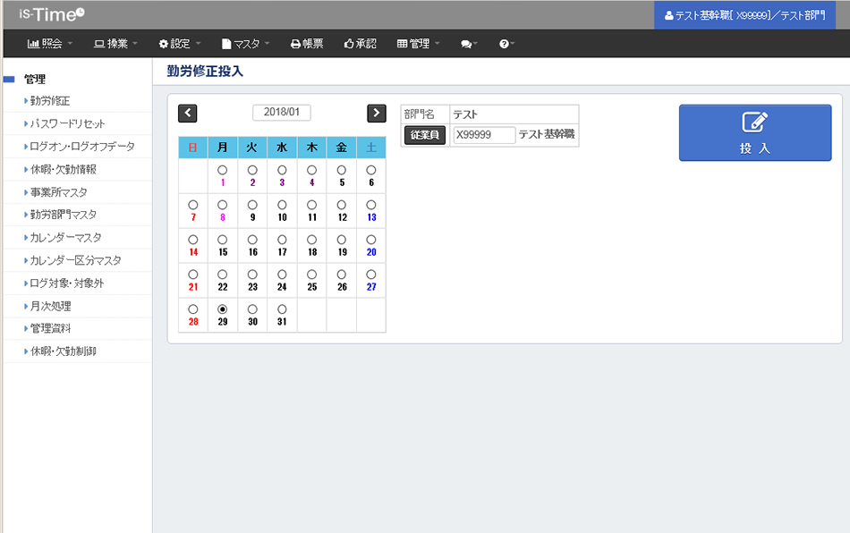850x533 pixels.
Task: Open the 操業 menu
Action: [x=116, y=44]
